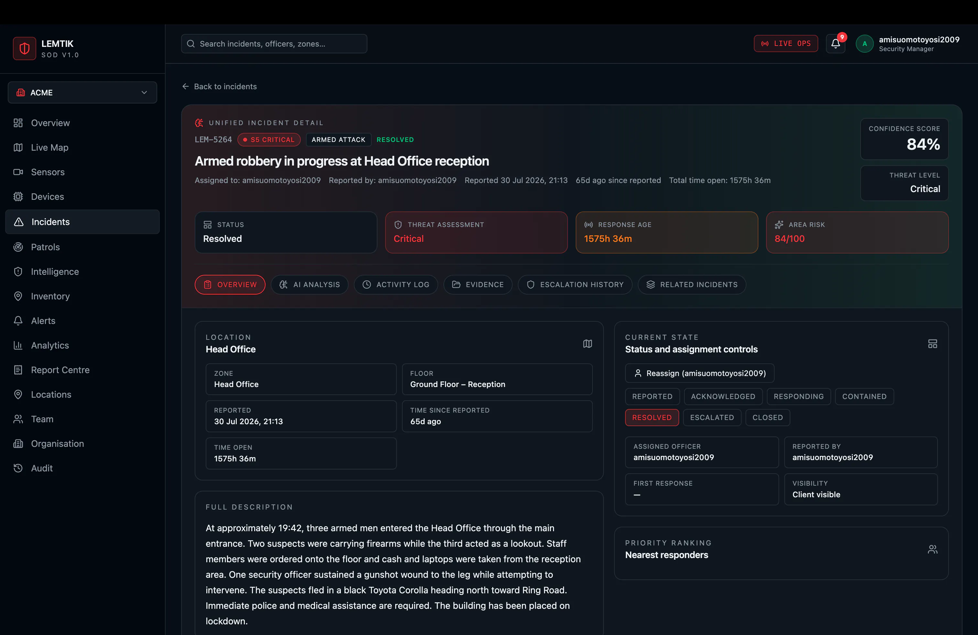Open Incidents in the sidebar
Viewport: 978px width, 635px height.
pos(82,222)
